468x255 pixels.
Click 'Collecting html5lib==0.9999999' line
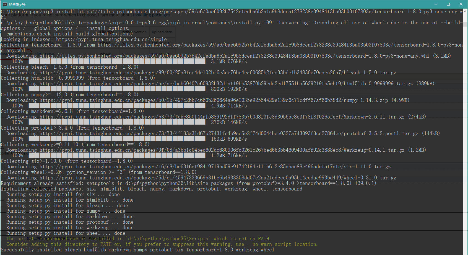[x=78, y=78]
